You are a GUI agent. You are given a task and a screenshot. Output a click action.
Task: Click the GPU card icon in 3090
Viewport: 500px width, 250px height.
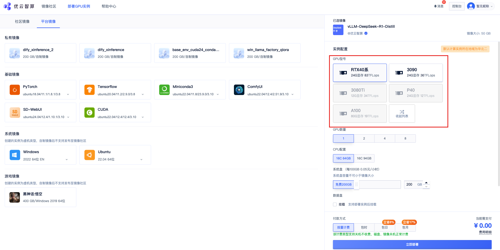point(399,73)
